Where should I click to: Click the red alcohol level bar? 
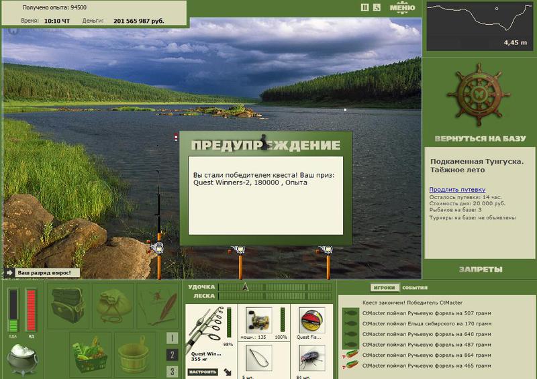31,311
